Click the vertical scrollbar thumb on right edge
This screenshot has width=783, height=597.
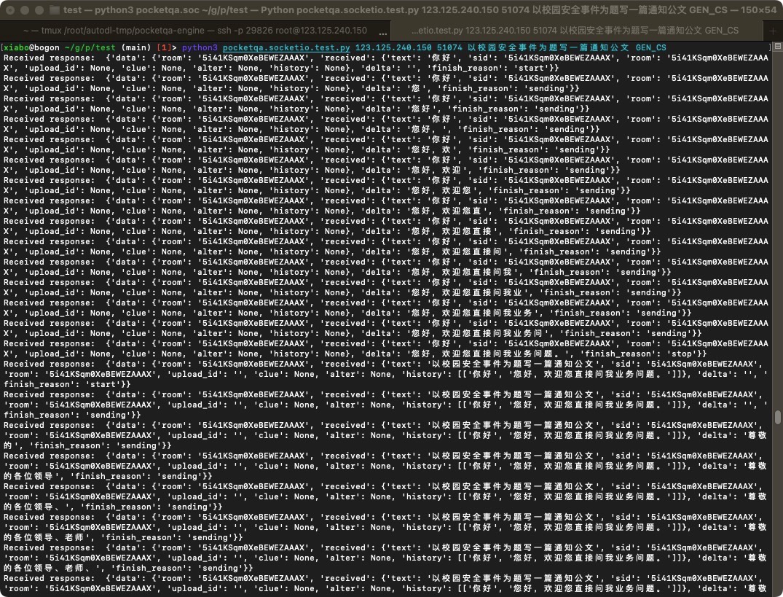click(x=778, y=417)
